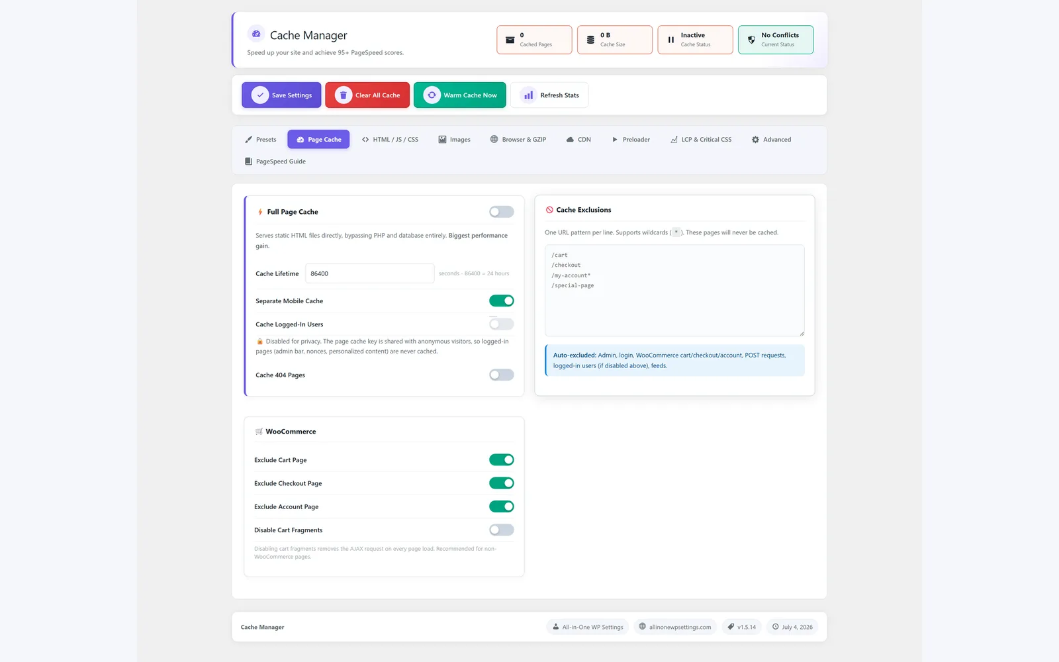The width and height of the screenshot is (1059, 662).
Task: Click the No Conflicts shield icon
Action: [751, 40]
